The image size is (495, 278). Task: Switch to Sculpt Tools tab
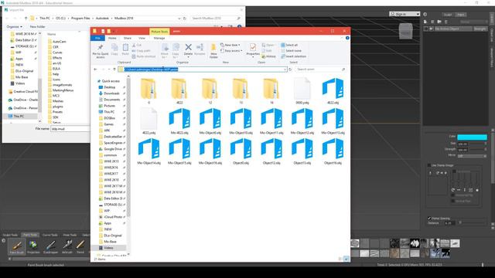pos(10,235)
